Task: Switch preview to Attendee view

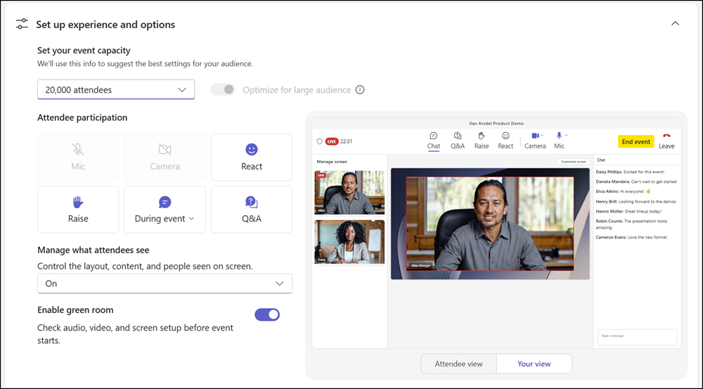Action: tap(458, 364)
